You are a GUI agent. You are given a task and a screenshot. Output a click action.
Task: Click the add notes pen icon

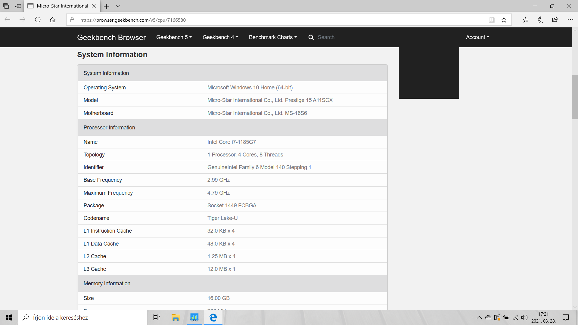pyautogui.click(x=540, y=20)
